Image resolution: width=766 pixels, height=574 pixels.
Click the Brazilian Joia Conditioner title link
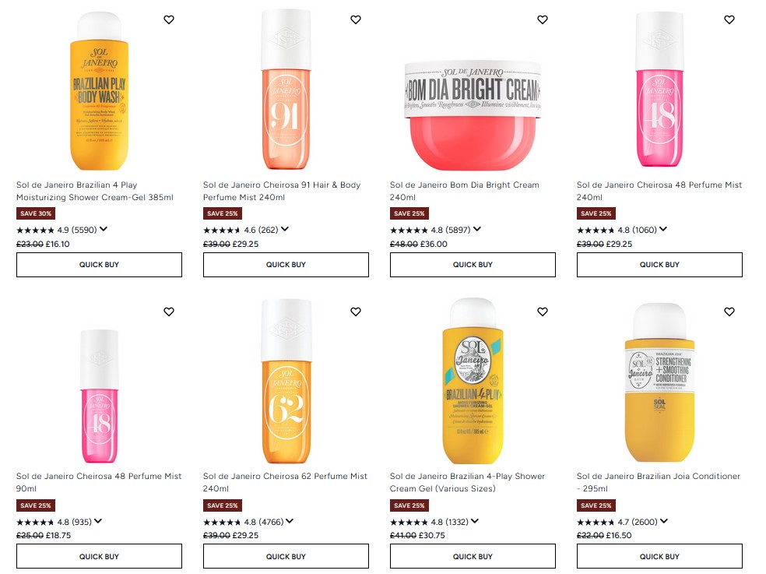tap(659, 482)
